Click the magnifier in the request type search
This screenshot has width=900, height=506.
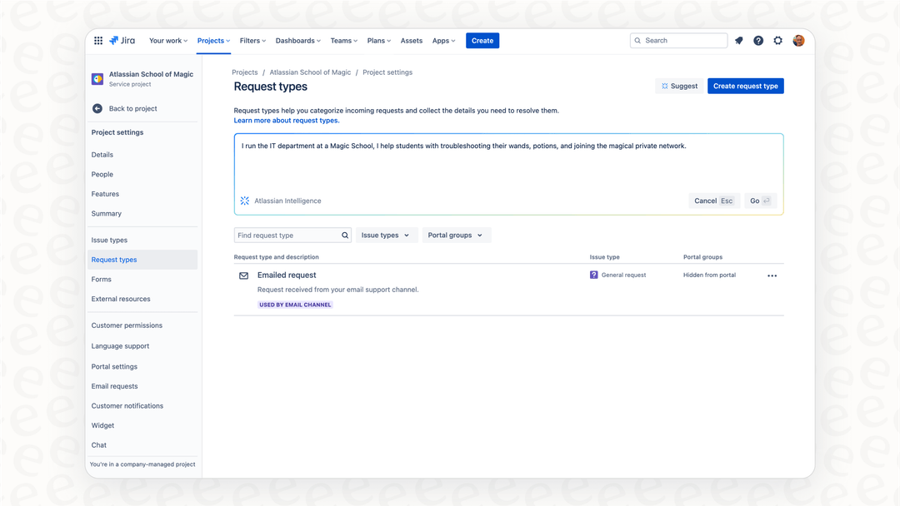tap(345, 235)
